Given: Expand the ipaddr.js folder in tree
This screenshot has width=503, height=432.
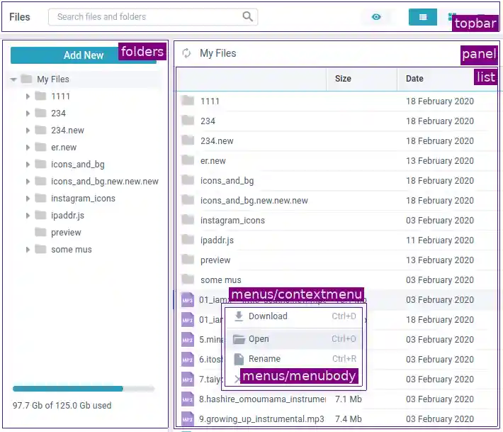Looking at the screenshot, I should click(28, 215).
